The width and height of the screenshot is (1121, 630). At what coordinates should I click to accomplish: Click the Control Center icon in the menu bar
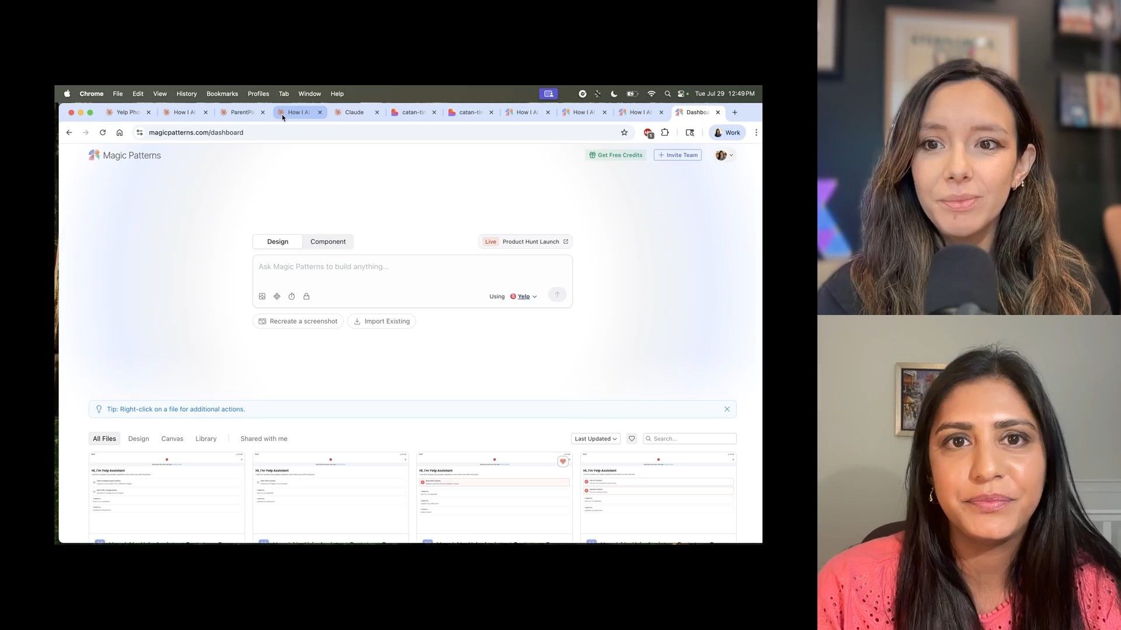point(682,93)
